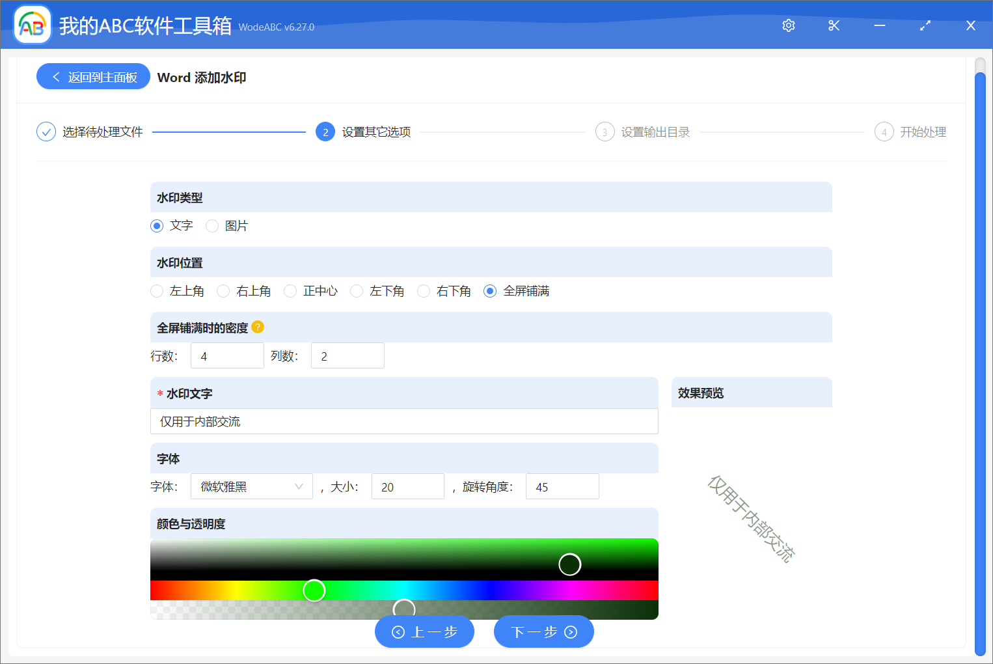993x664 pixels.
Task: Click the 效果预览 panel header
Action: [699, 392]
